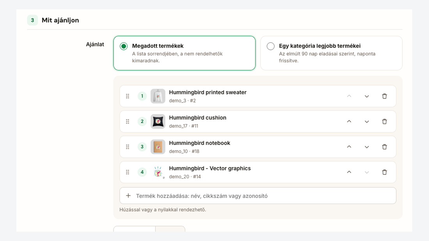
Task: Move Hummingbird notebook up
Action: pos(349,147)
